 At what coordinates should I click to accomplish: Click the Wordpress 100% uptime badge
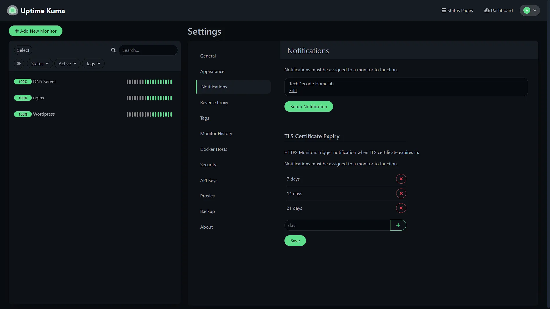coord(23,114)
